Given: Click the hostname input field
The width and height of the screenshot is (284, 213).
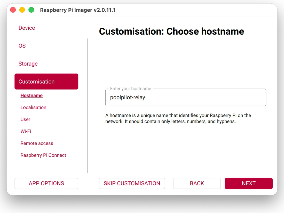Looking at the screenshot, I should tap(186, 97).
